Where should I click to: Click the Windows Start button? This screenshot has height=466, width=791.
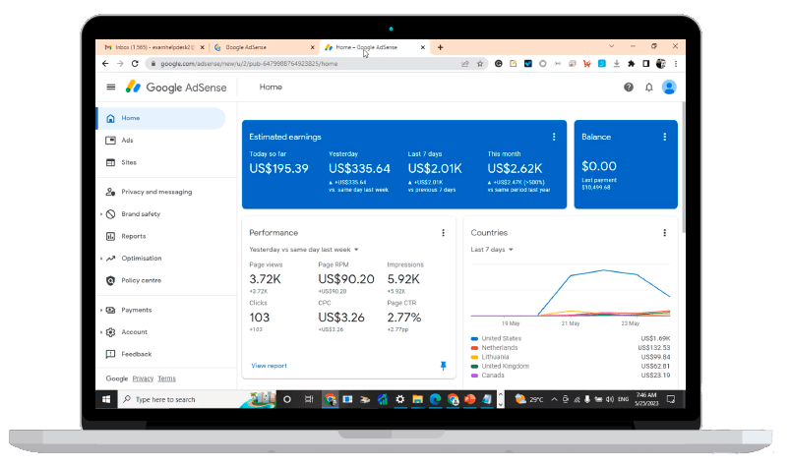point(106,399)
